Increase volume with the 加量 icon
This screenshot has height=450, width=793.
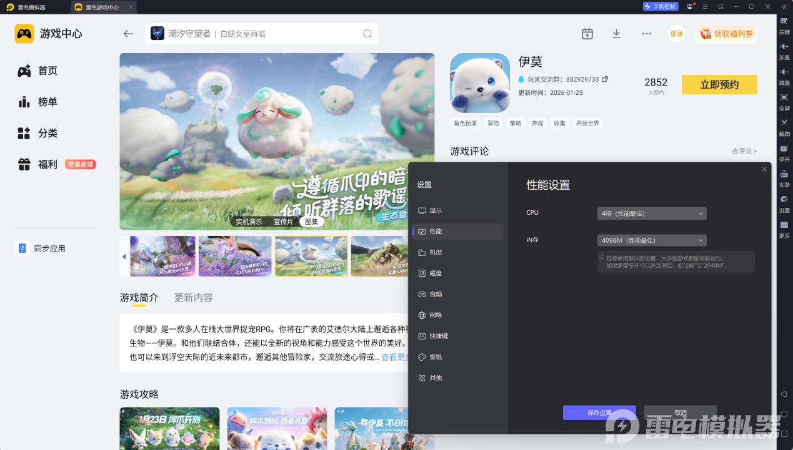click(784, 51)
